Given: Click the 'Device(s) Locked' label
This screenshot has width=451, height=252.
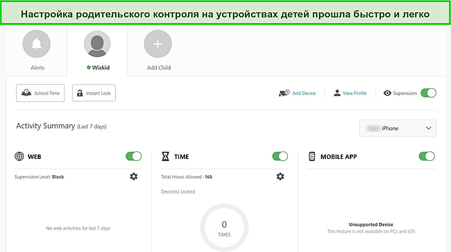Looking at the screenshot, I should (x=178, y=192).
